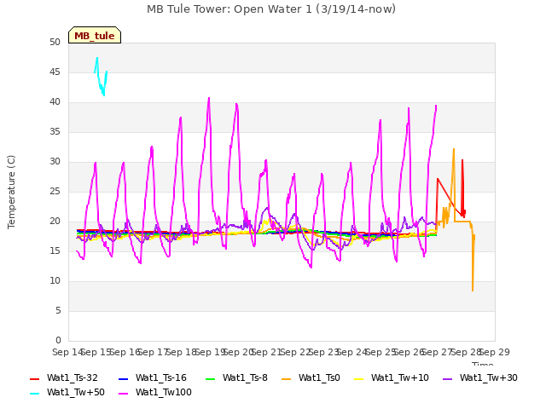The image size is (546, 409).
Task: Click the y-axis value 45
Action: [x=55, y=72]
